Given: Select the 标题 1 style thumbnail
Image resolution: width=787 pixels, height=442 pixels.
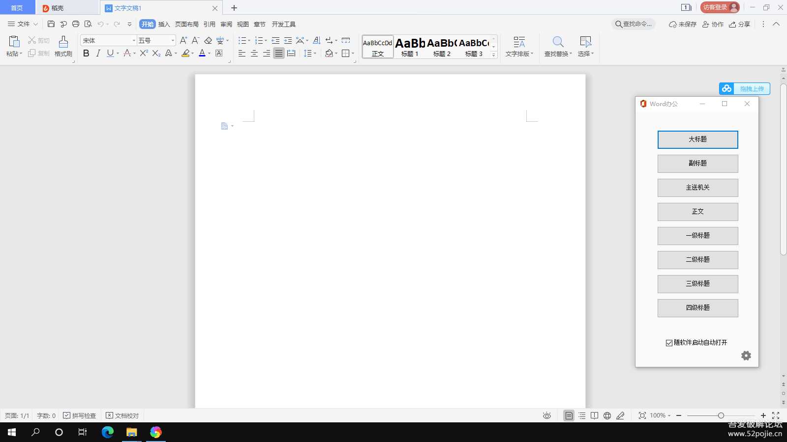Looking at the screenshot, I should pyautogui.click(x=410, y=47).
